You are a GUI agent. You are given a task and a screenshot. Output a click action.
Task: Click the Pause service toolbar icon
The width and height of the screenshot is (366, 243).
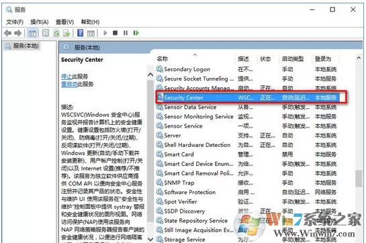(126, 33)
